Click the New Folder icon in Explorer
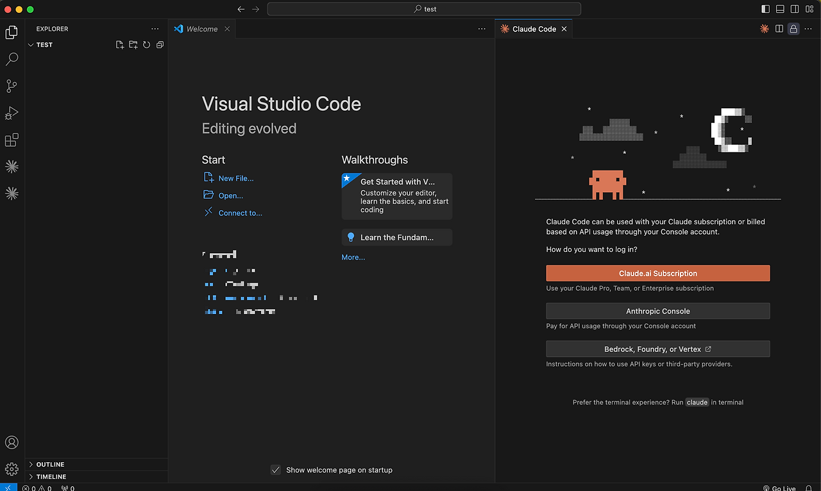The image size is (821, 491). tap(133, 45)
